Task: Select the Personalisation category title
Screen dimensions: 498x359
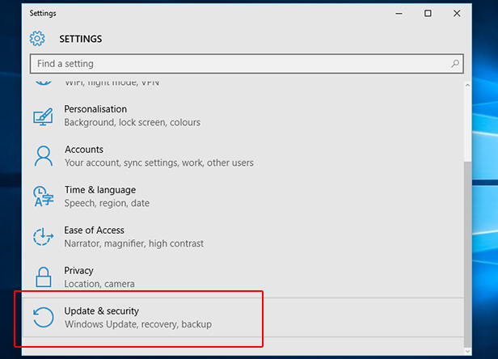Action: (x=95, y=109)
